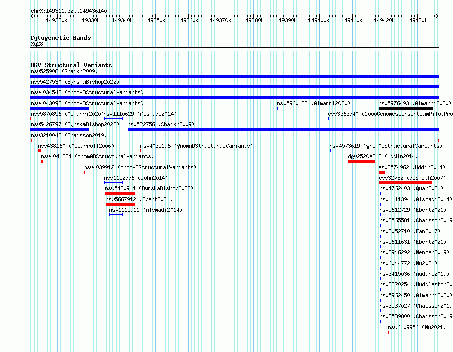Open nsv4035196 gnomAD variant label
The image size is (453, 352).
point(196,146)
